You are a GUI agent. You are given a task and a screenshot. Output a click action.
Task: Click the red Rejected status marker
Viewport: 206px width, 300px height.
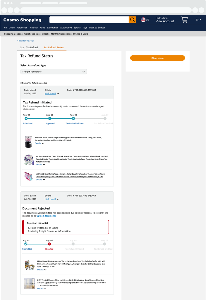point(49,244)
